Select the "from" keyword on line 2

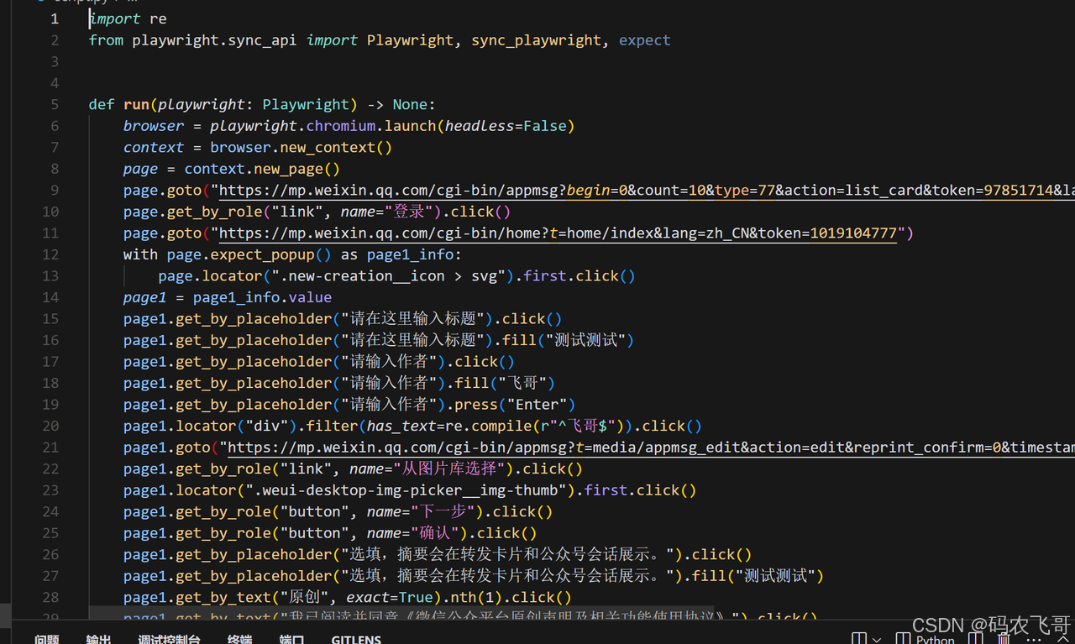[x=106, y=40]
